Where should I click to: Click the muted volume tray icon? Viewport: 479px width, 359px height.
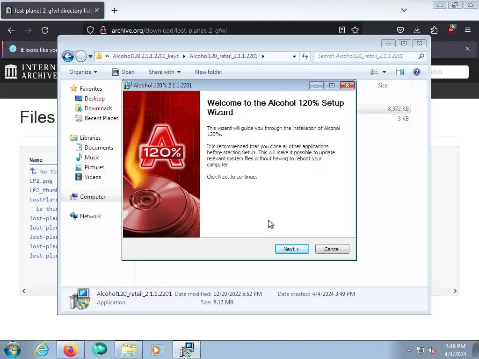432,350
